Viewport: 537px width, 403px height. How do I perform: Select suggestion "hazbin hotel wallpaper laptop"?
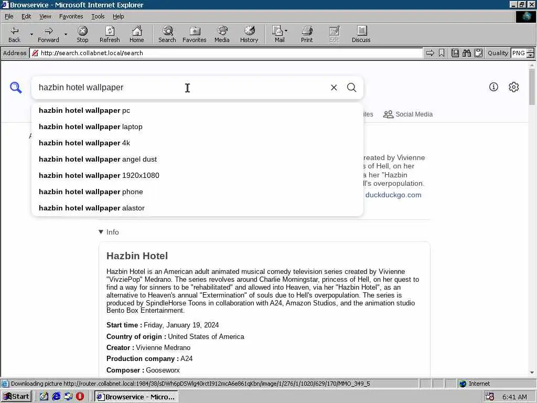(x=197, y=127)
